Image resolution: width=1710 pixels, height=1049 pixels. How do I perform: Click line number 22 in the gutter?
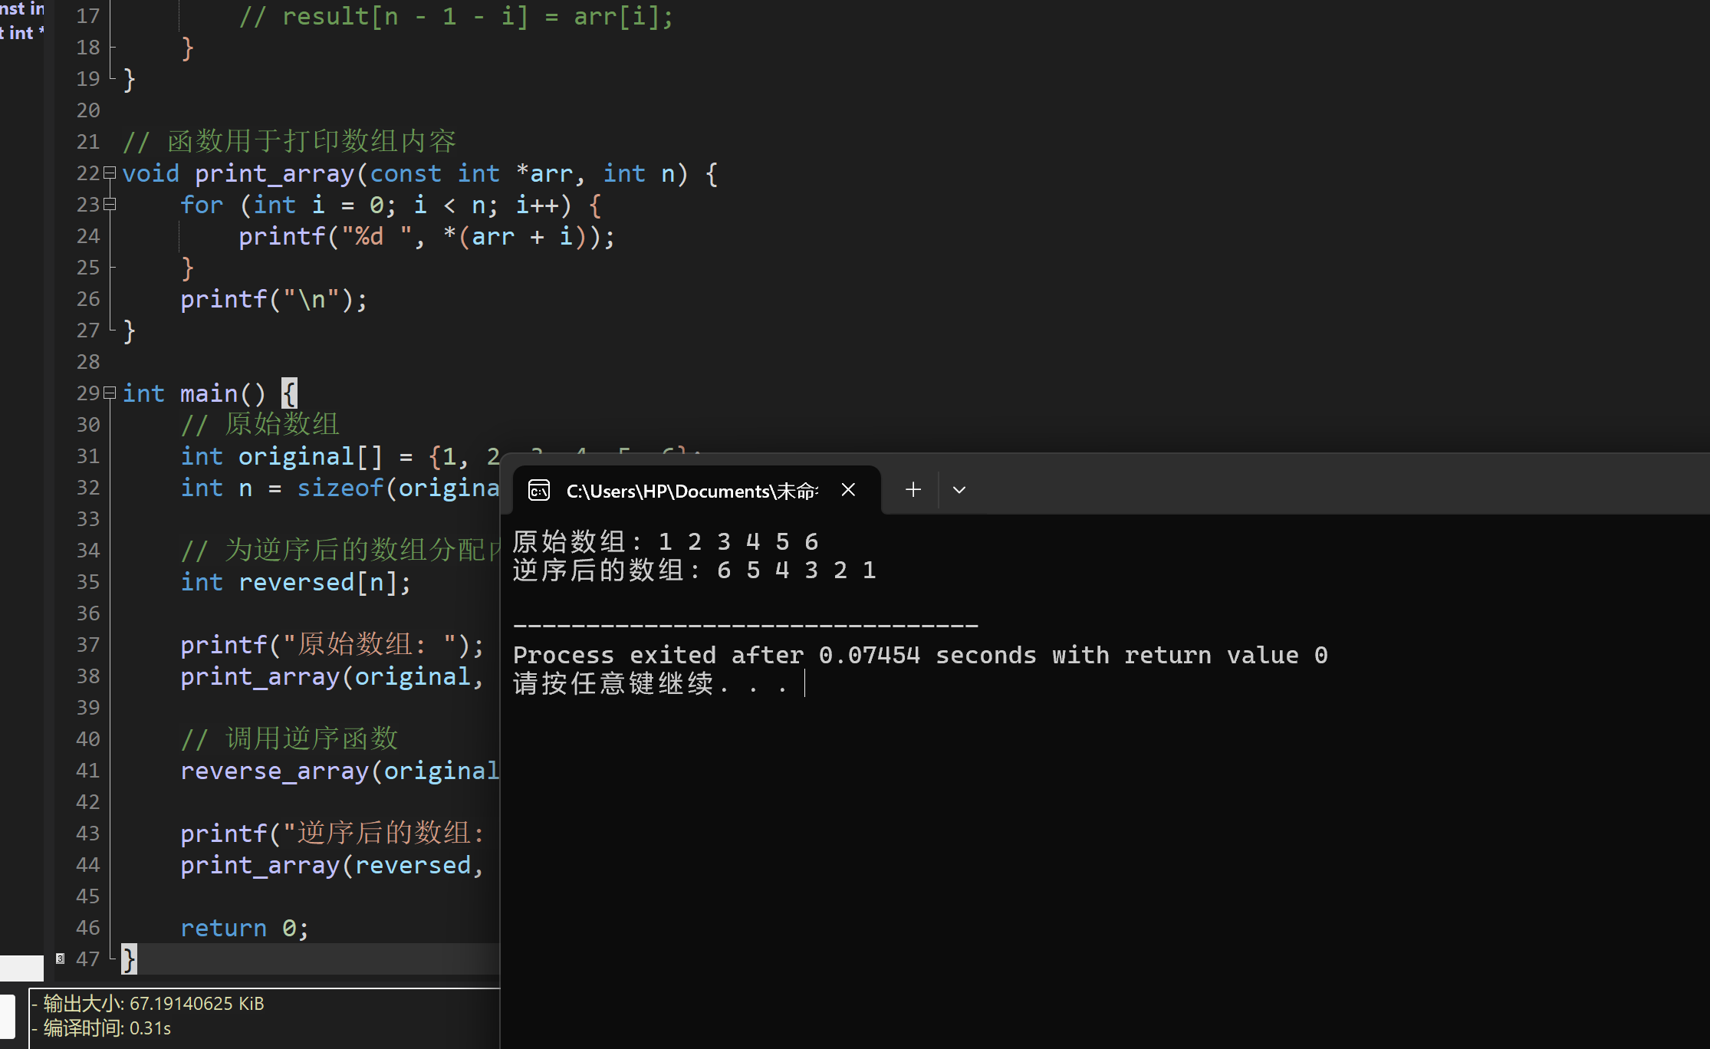click(x=88, y=173)
